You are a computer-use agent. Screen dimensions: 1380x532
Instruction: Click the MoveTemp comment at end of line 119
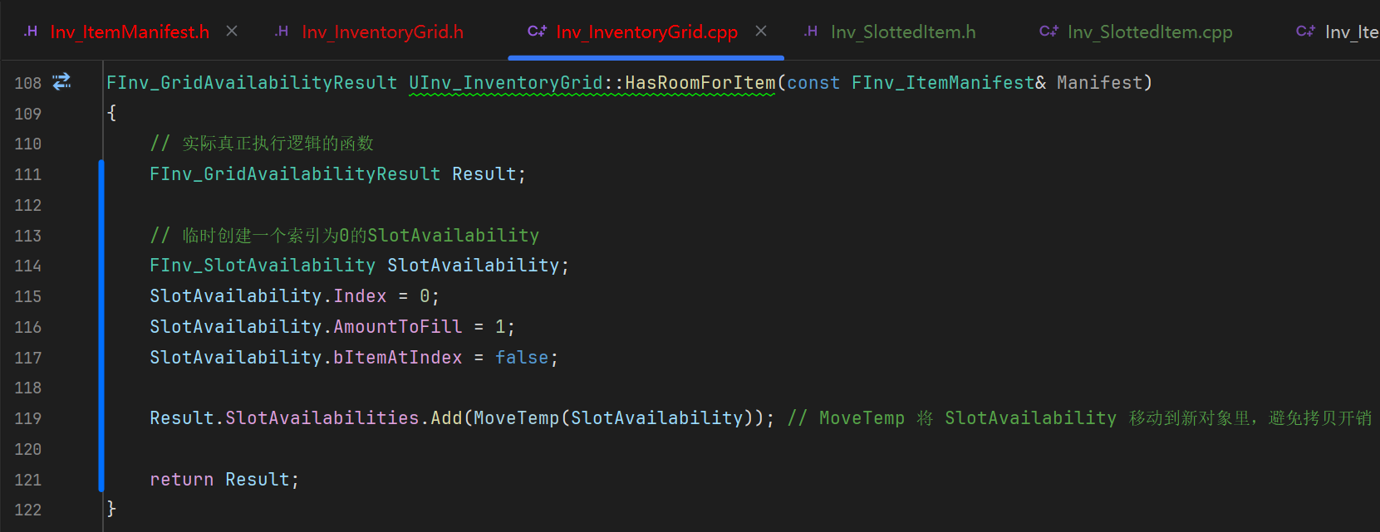click(x=1079, y=418)
